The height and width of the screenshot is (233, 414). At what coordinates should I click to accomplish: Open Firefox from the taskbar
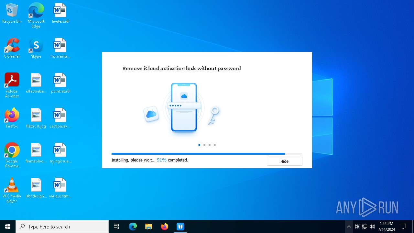click(165, 227)
